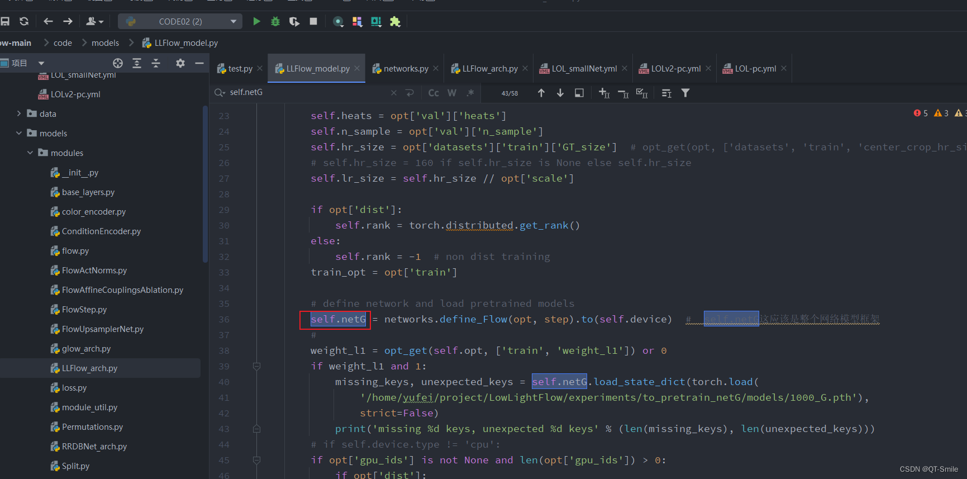Click the self.netG search field

pos(307,92)
